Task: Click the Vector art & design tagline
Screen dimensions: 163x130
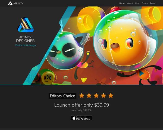Action: 25,45
